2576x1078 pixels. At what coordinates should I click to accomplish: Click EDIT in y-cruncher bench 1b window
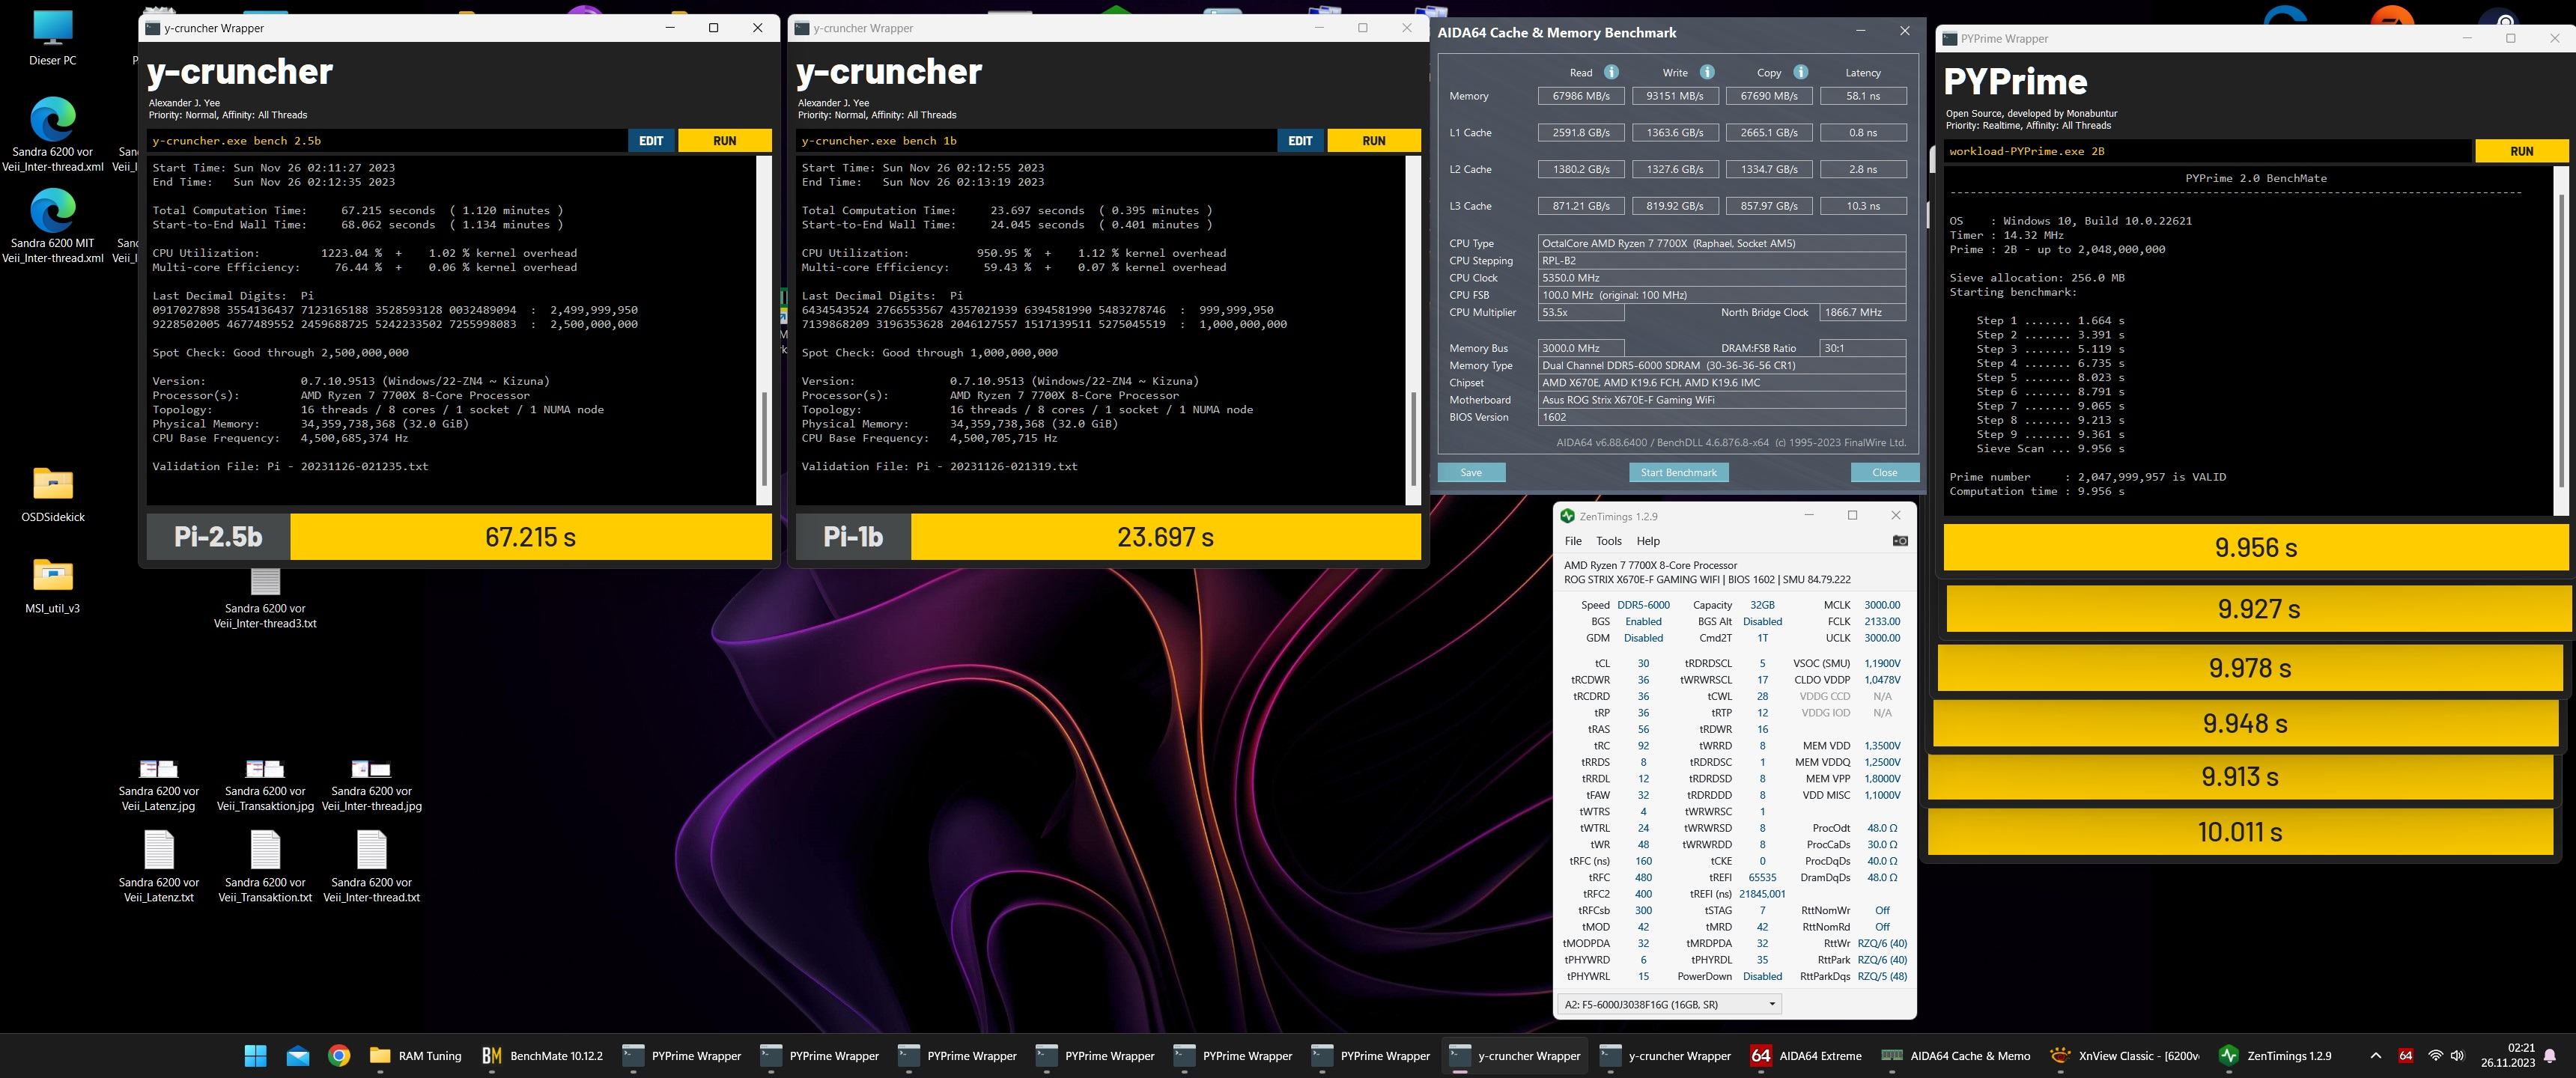tap(1300, 141)
